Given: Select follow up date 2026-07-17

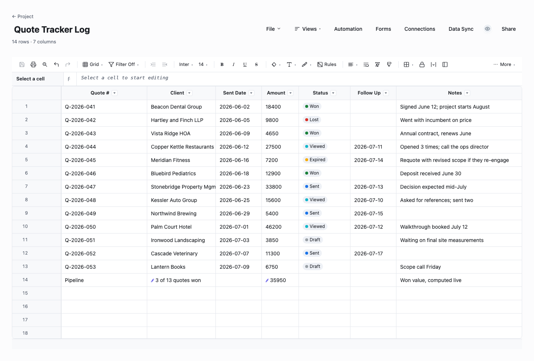Looking at the screenshot, I should click(373, 254).
